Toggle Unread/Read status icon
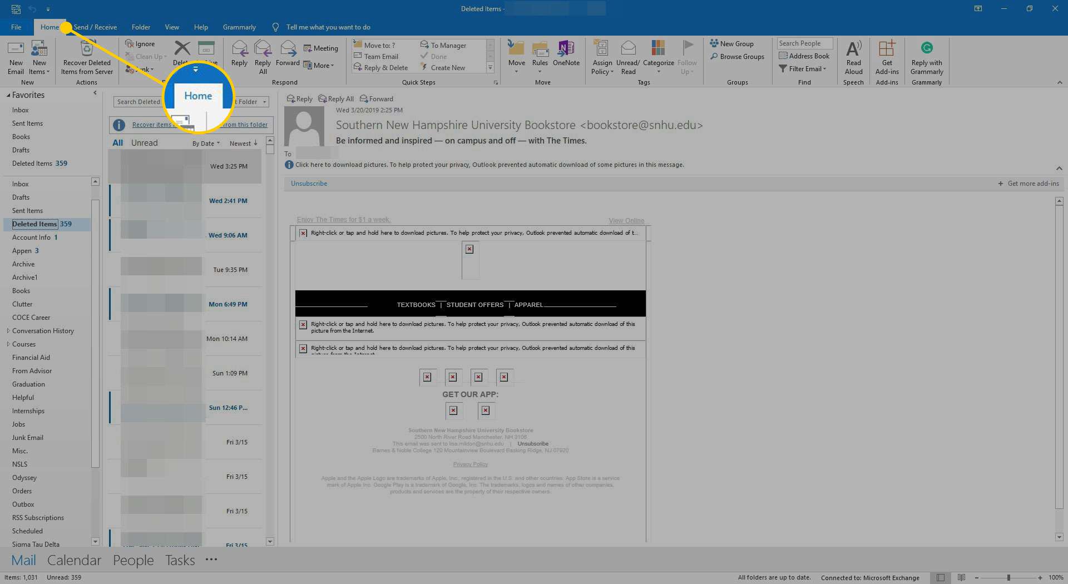This screenshot has width=1068, height=584. pyautogui.click(x=628, y=48)
